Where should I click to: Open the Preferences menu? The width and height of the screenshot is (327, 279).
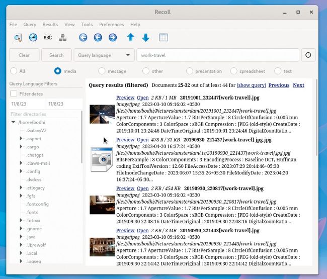pyautogui.click(x=111, y=24)
